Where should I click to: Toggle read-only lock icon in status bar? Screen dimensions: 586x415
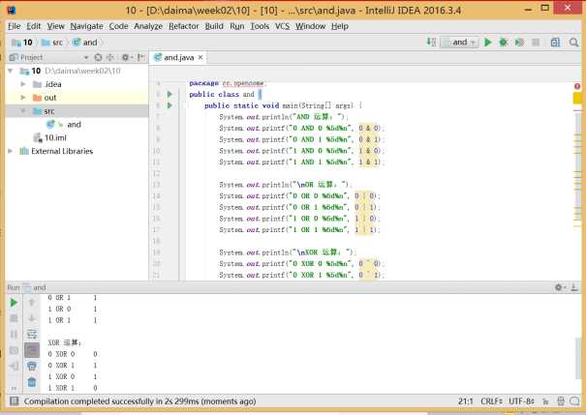coord(546,401)
